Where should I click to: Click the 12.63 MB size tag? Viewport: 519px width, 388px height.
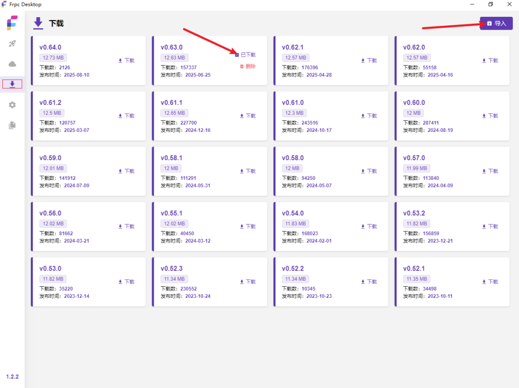pos(174,58)
